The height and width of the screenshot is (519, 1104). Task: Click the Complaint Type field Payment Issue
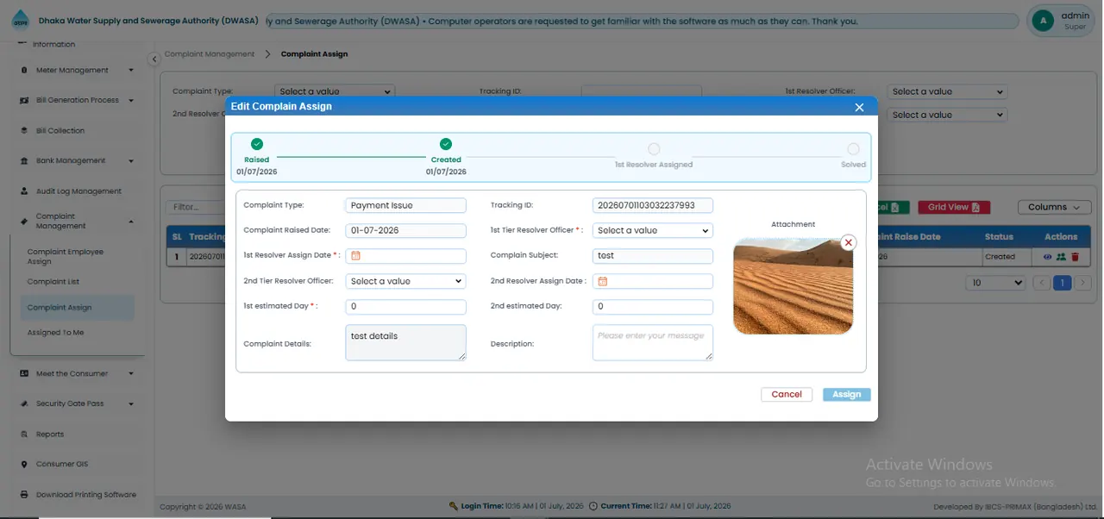(x=405, y=205)
